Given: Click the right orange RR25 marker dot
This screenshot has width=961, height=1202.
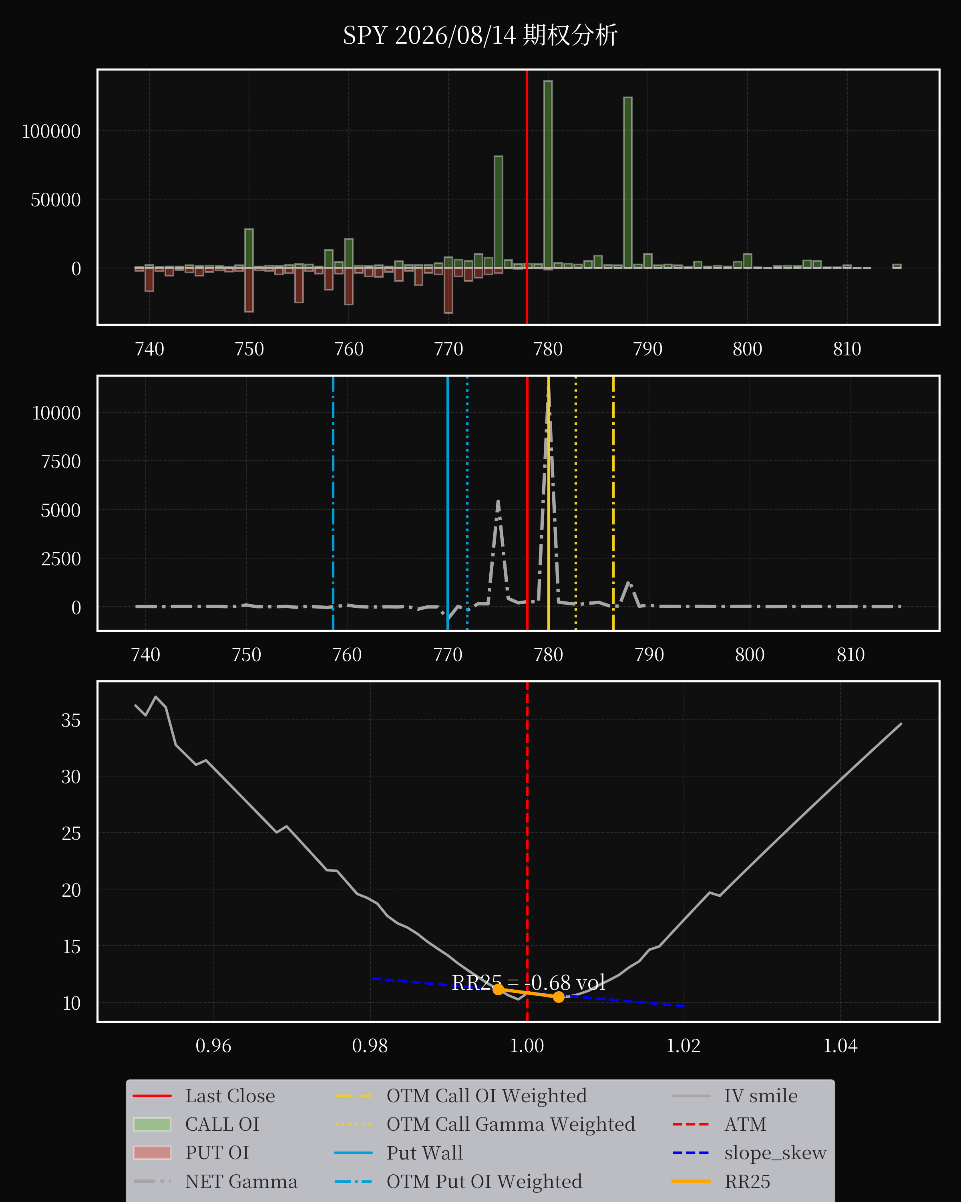Looking at the screenshot, I should pos(559,997).
